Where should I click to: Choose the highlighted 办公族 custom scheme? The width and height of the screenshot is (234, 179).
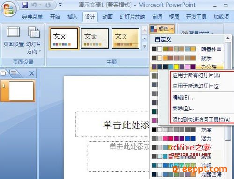click(187, 67)
